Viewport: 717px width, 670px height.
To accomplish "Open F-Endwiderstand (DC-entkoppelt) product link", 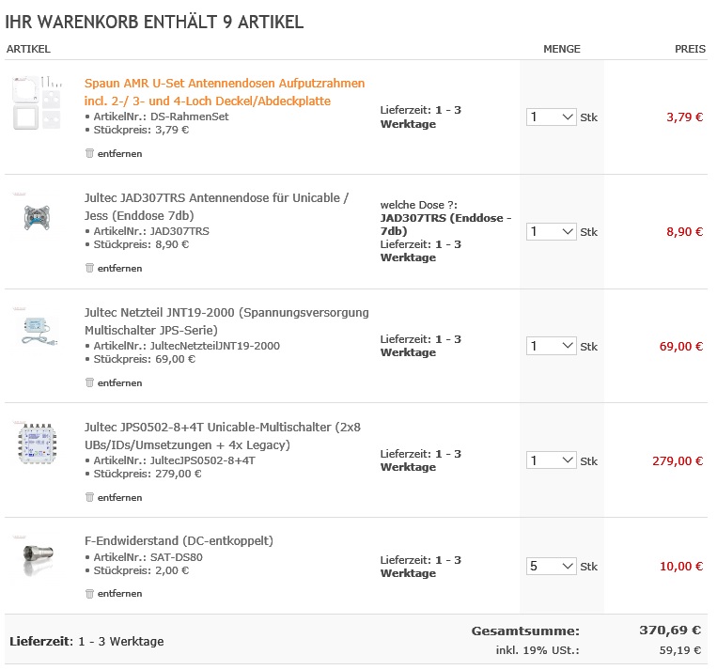I will (179, 541).
